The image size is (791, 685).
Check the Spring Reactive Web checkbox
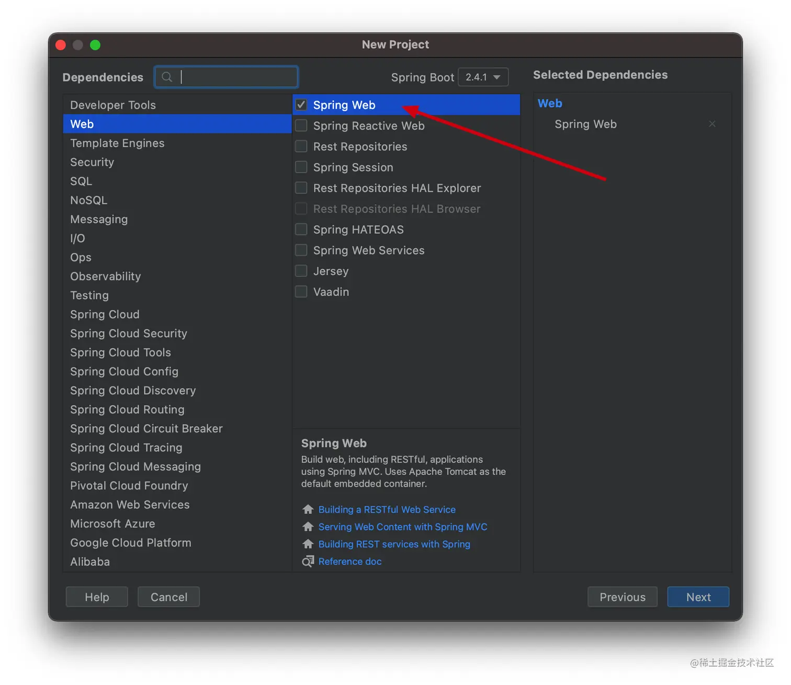click(x=301, y=125)
